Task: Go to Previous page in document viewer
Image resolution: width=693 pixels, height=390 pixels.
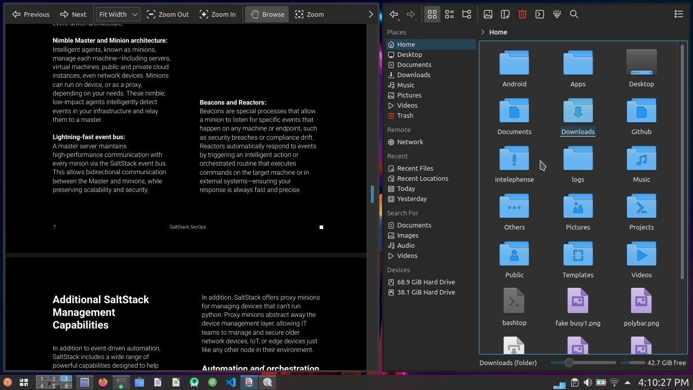Action: click(x=31, y=14)
